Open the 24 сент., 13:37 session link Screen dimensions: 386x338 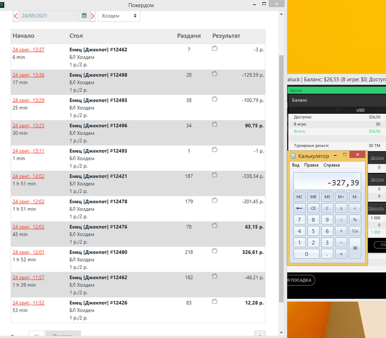coord(28,50)
